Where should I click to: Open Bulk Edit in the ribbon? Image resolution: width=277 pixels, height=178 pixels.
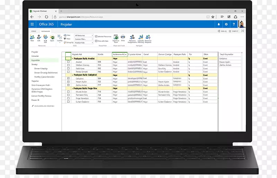click(45, 37)
